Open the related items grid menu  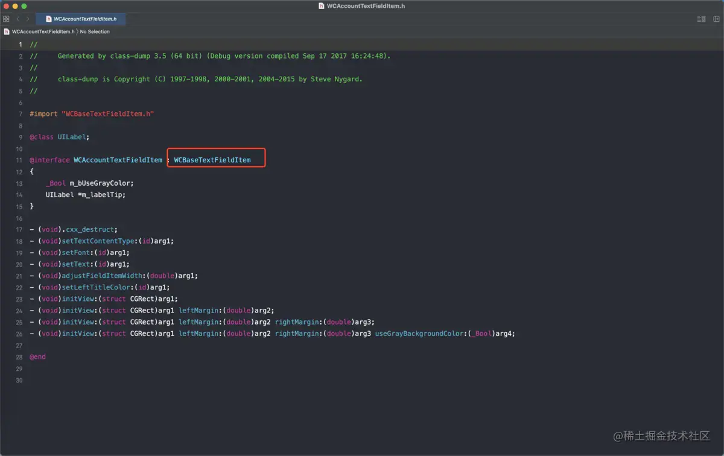click(6, 19)
